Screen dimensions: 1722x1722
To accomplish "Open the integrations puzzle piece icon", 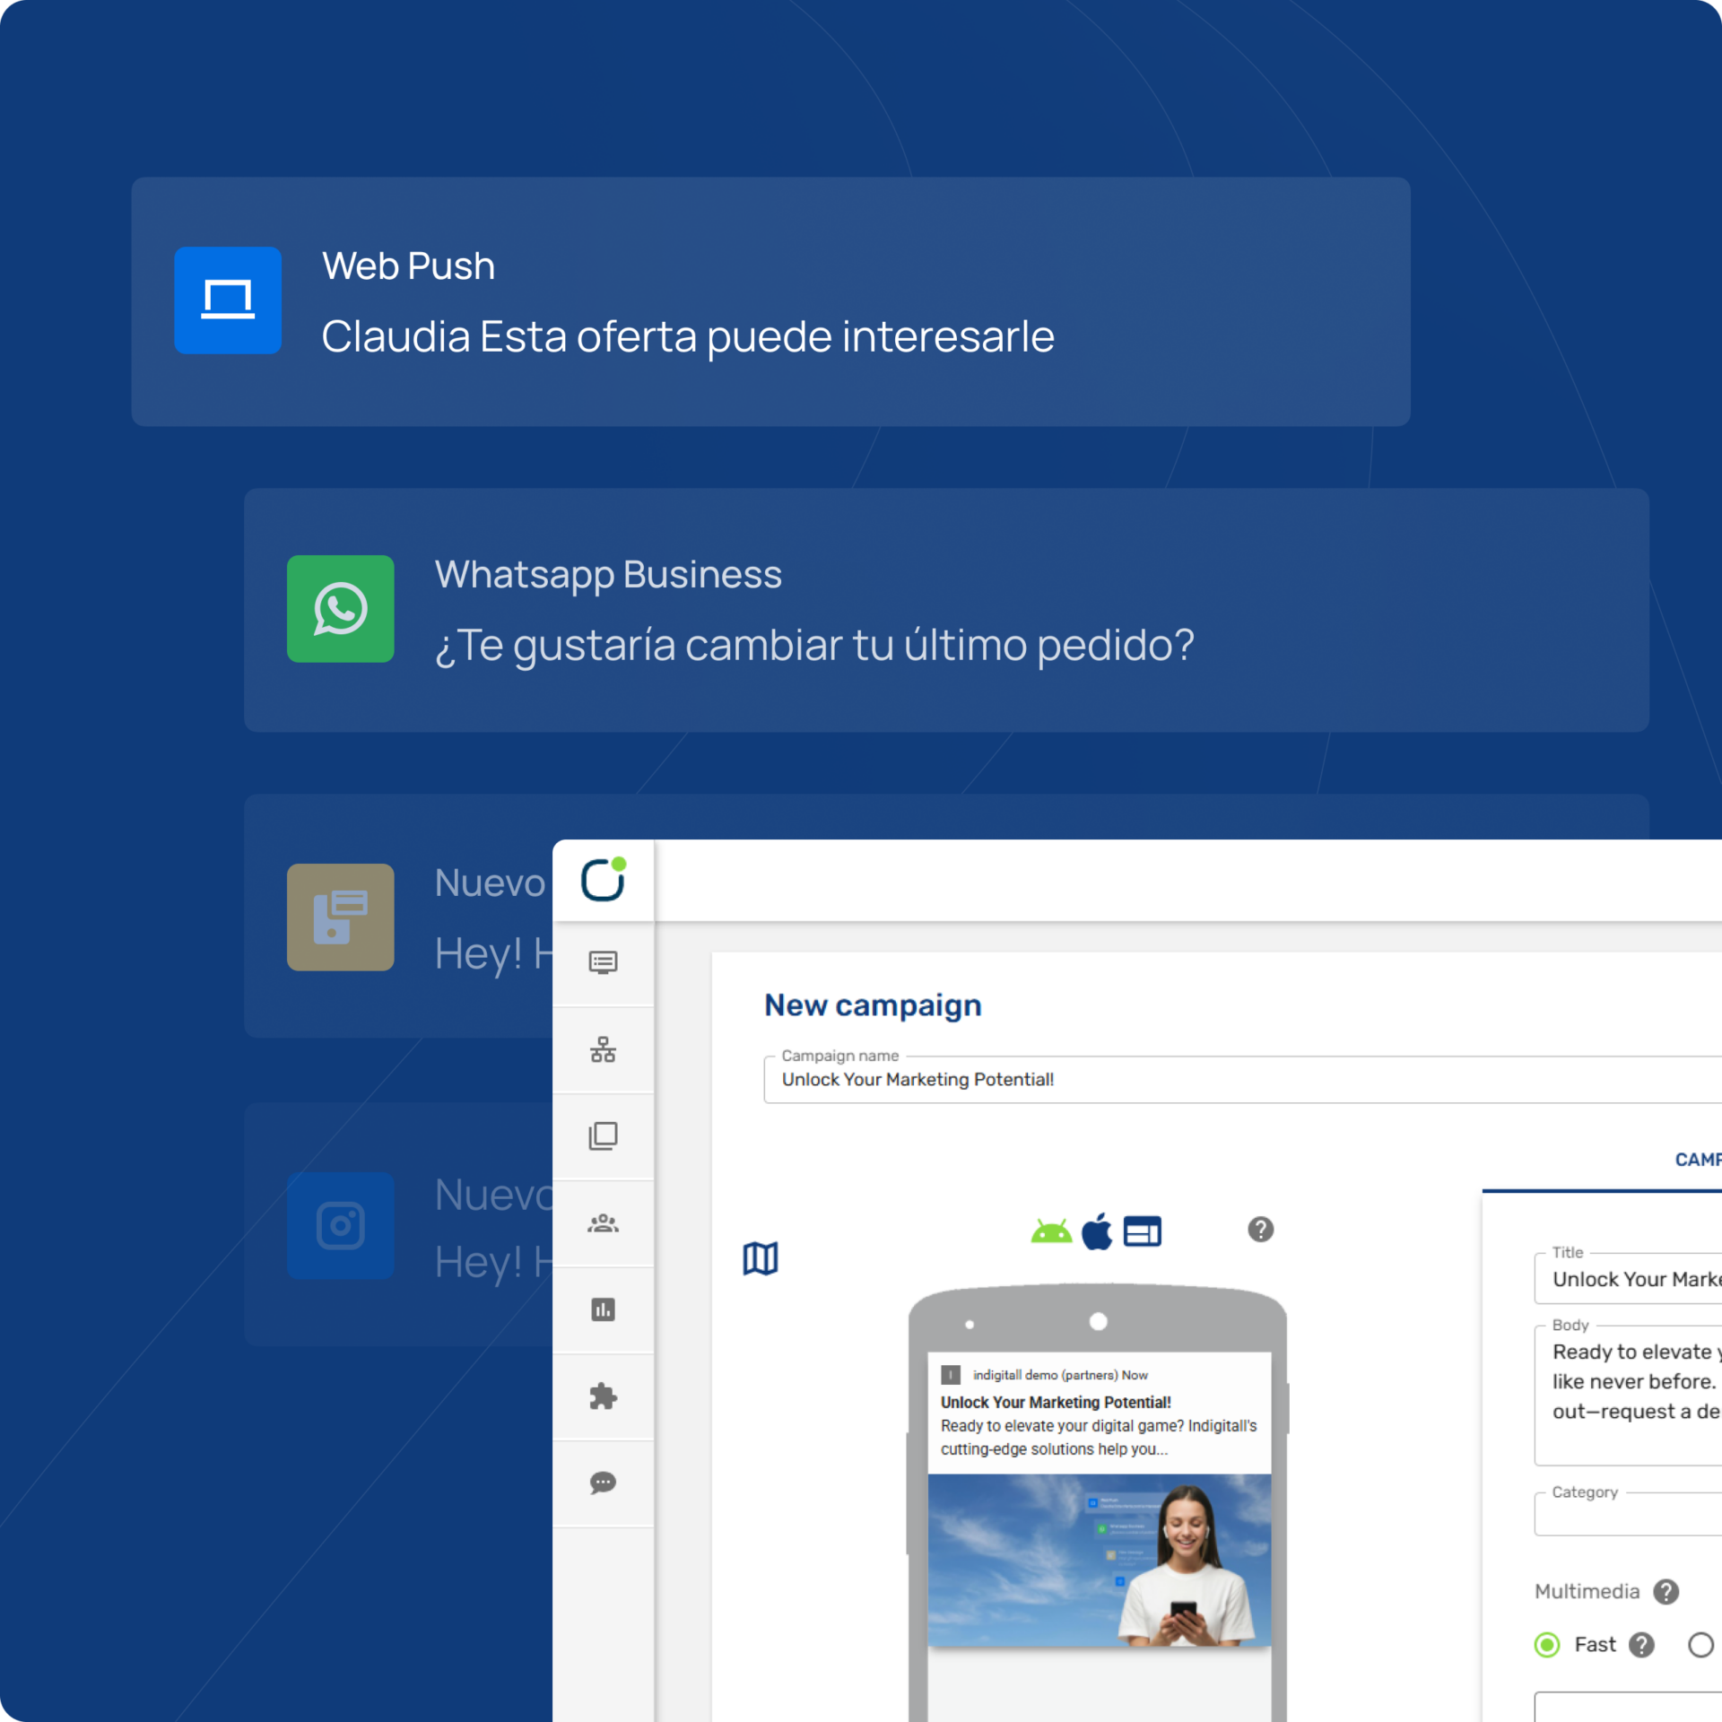I will pyautogui.click(x=604, y=1396).
